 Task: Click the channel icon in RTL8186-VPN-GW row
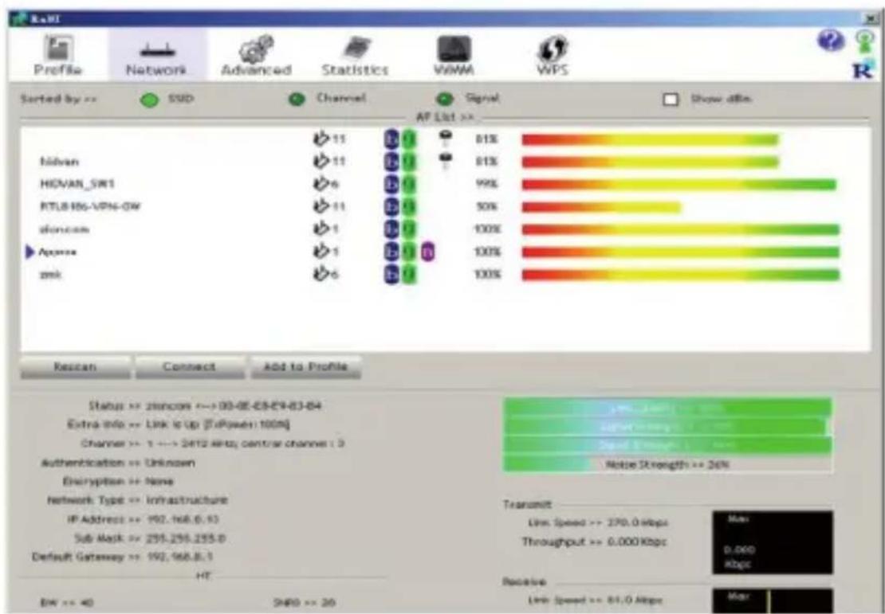(320, 207)
